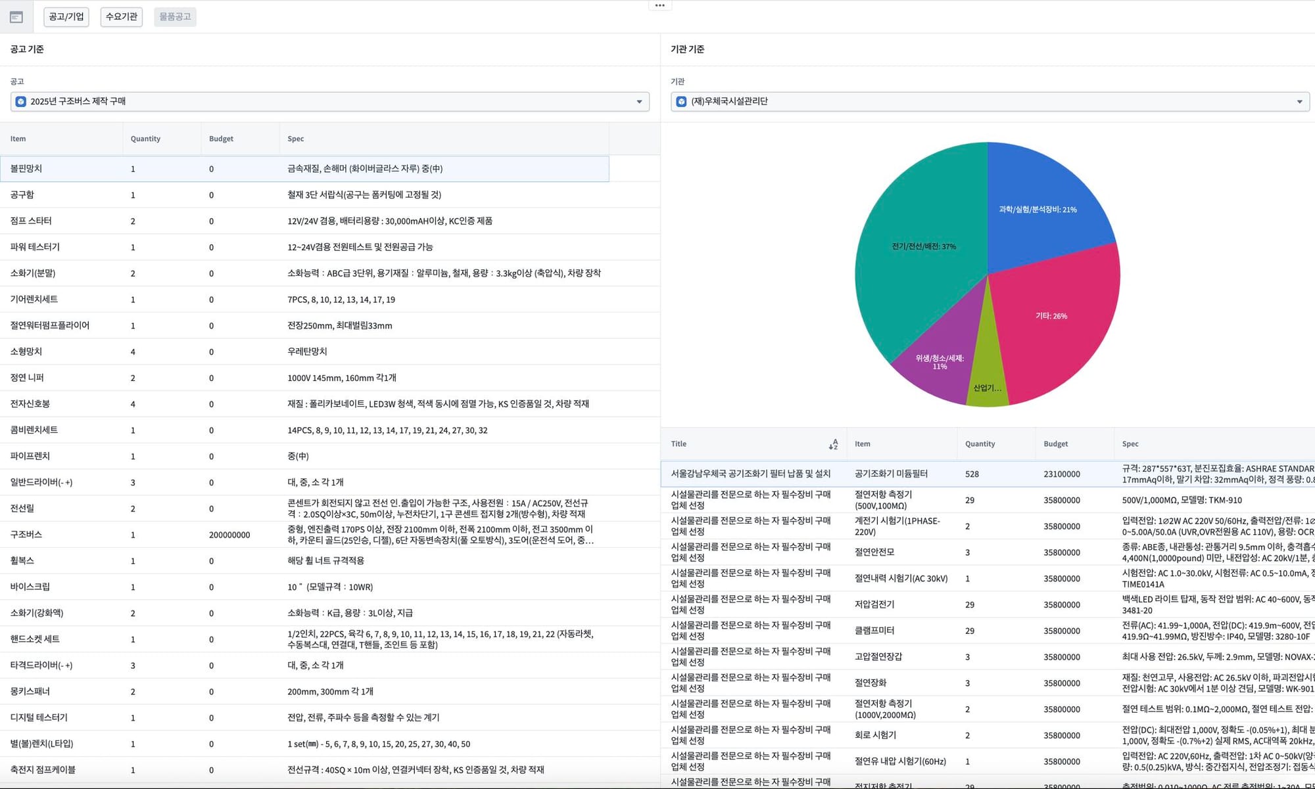Open the 공고 dropdown arrow
The height and width of the screenshot is (789, 1315).
639,102
